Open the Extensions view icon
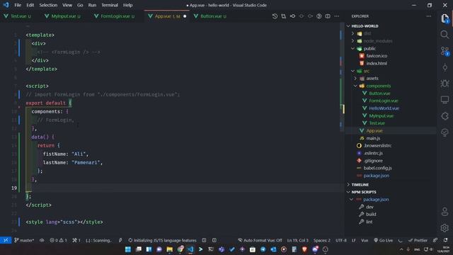This screenshot has height=255, width=453. [445, 116]
